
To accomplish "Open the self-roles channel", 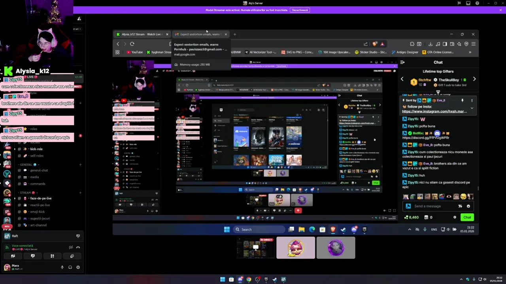I will click(x=37, y=156).
